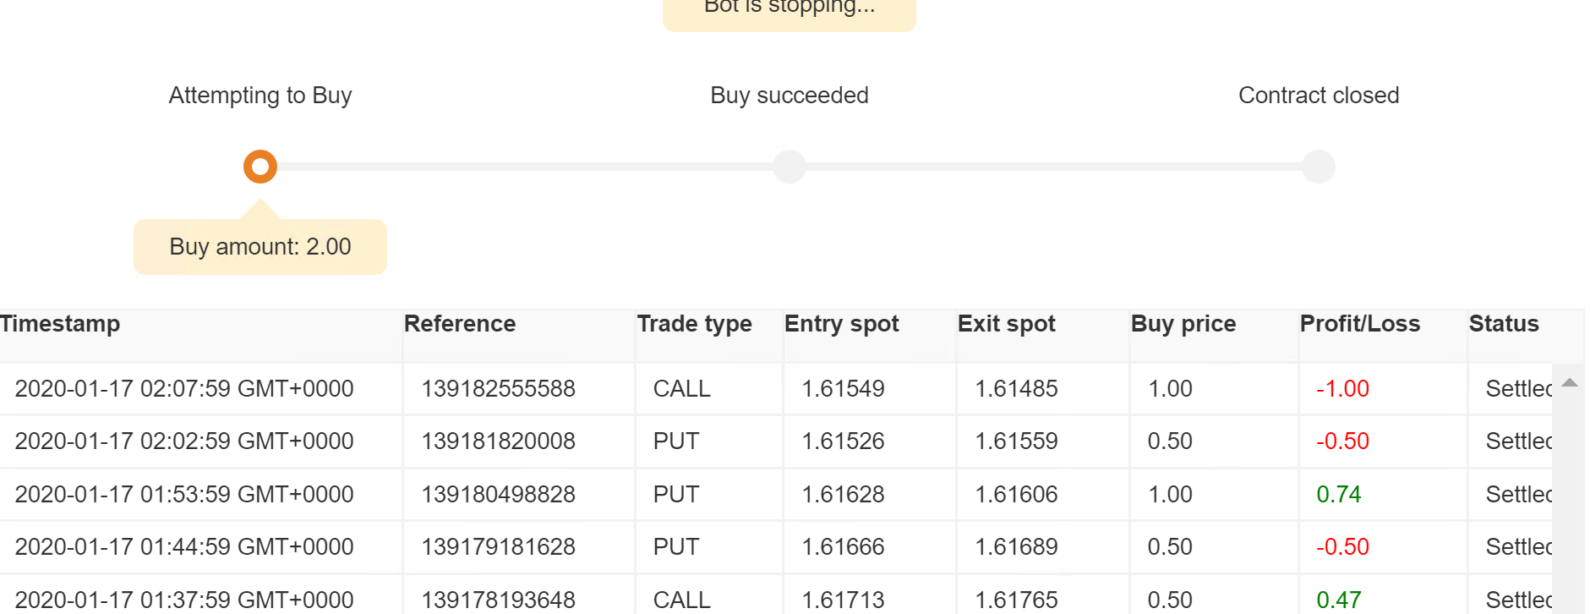This screenshot has width=1590, height=614.
Task: Sort trades by the Timestamp column
Action: tap(60, 323)
